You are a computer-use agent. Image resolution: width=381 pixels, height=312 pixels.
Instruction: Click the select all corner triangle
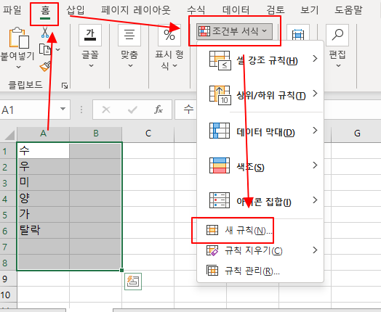click(9, 134)
